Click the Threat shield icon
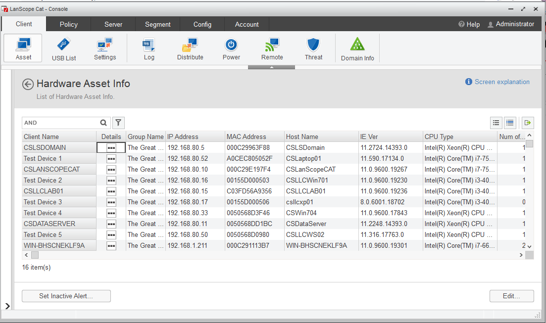 point(313,48)
